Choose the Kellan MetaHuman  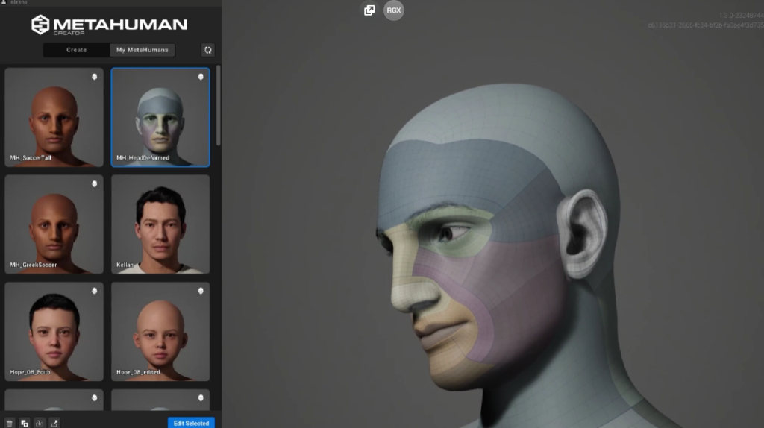point(160,224)
